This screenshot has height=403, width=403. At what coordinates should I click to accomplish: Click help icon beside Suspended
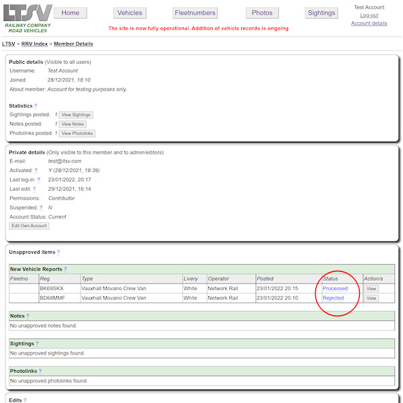[x=41, y=208]
